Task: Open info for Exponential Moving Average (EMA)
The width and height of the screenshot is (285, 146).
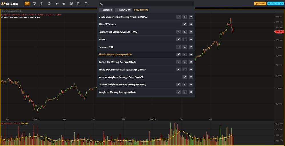Action: point(185,32)
